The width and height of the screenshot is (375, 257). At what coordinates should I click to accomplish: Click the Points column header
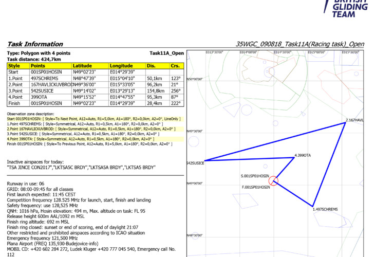click(x=38, y=66)
